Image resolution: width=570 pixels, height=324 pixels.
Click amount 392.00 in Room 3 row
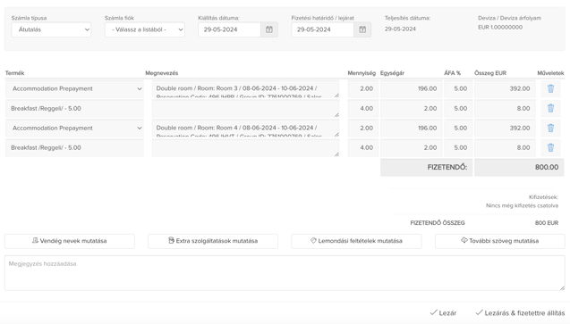click(x=505, y=88)
